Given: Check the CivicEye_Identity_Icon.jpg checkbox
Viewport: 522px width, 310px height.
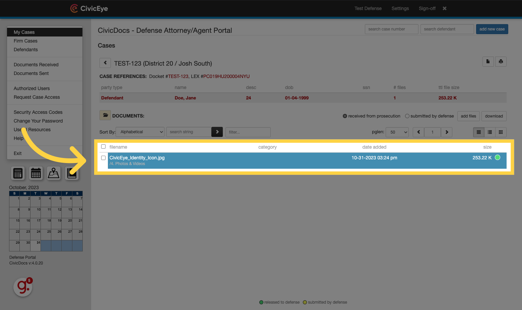Looking at the screenshot, I should tap(104, 158).
